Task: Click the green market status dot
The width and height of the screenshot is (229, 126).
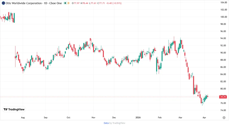Action: pyautogui.click(x=65, y=3)
